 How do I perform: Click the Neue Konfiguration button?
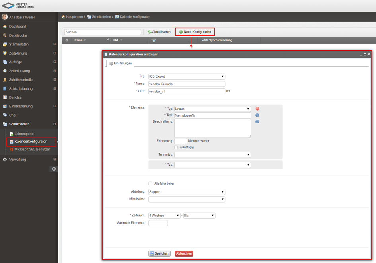pyautogui.click(x=195, y=32)
